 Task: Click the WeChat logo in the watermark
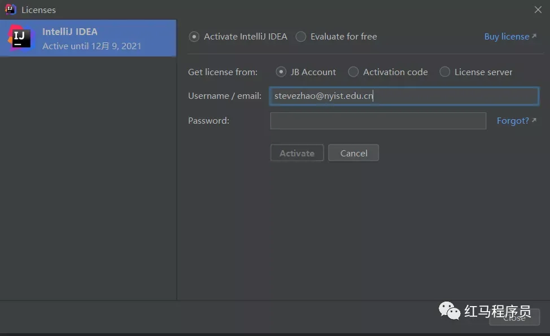[x=450, y=311]
